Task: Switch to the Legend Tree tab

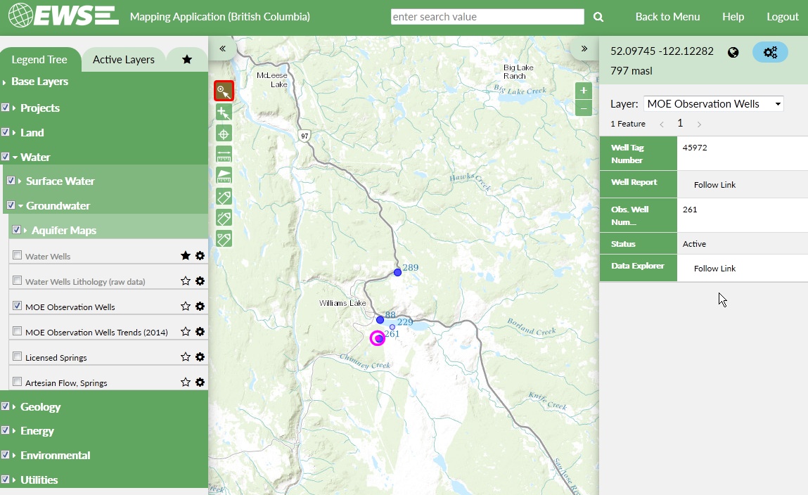Action: 39,60
